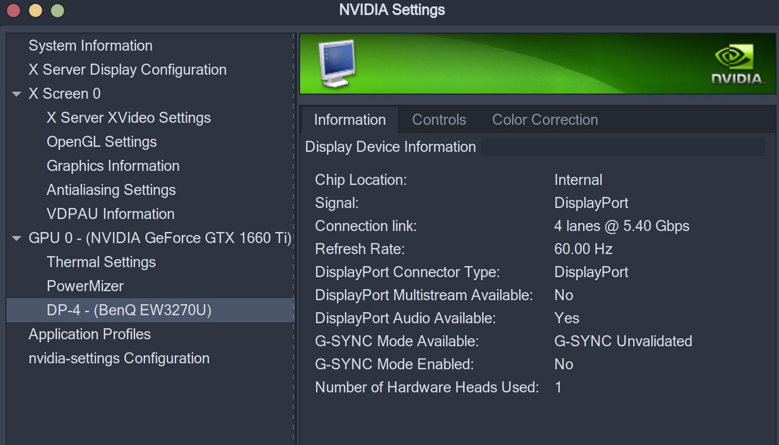Image resolution: width=779 pixels, height=445 pixels.
Task: Open X Server XVideo Settings
Action: click(x=129, y=118)
